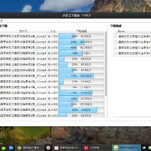The width and height of the screenshot is (151, 151).
Task: Select the file name ending _20.mp4
Action: point(23,110)
